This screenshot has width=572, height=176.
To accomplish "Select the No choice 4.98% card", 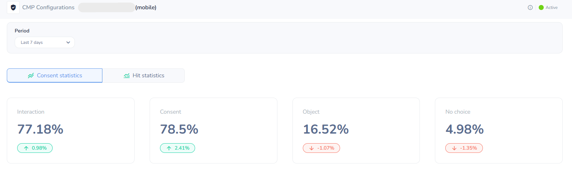I will [499, 130].
